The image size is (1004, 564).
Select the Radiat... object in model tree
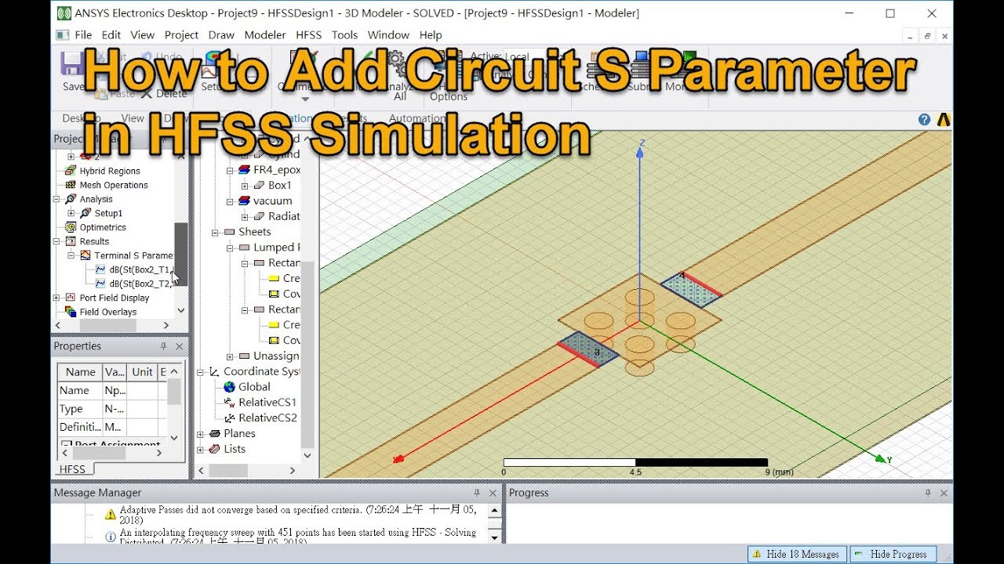[x=284, y=216]
